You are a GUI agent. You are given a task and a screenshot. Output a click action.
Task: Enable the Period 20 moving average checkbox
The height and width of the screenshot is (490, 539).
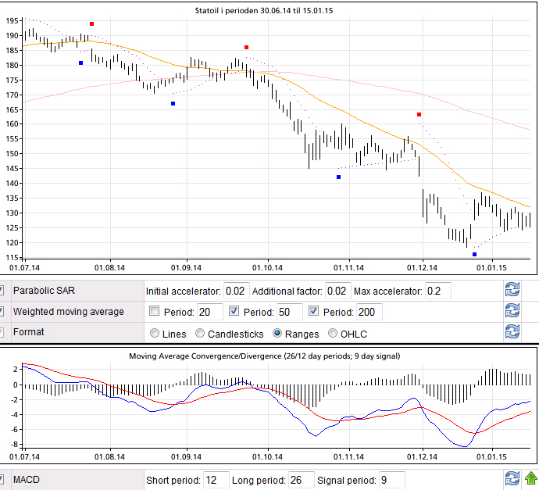pos(155,312)
